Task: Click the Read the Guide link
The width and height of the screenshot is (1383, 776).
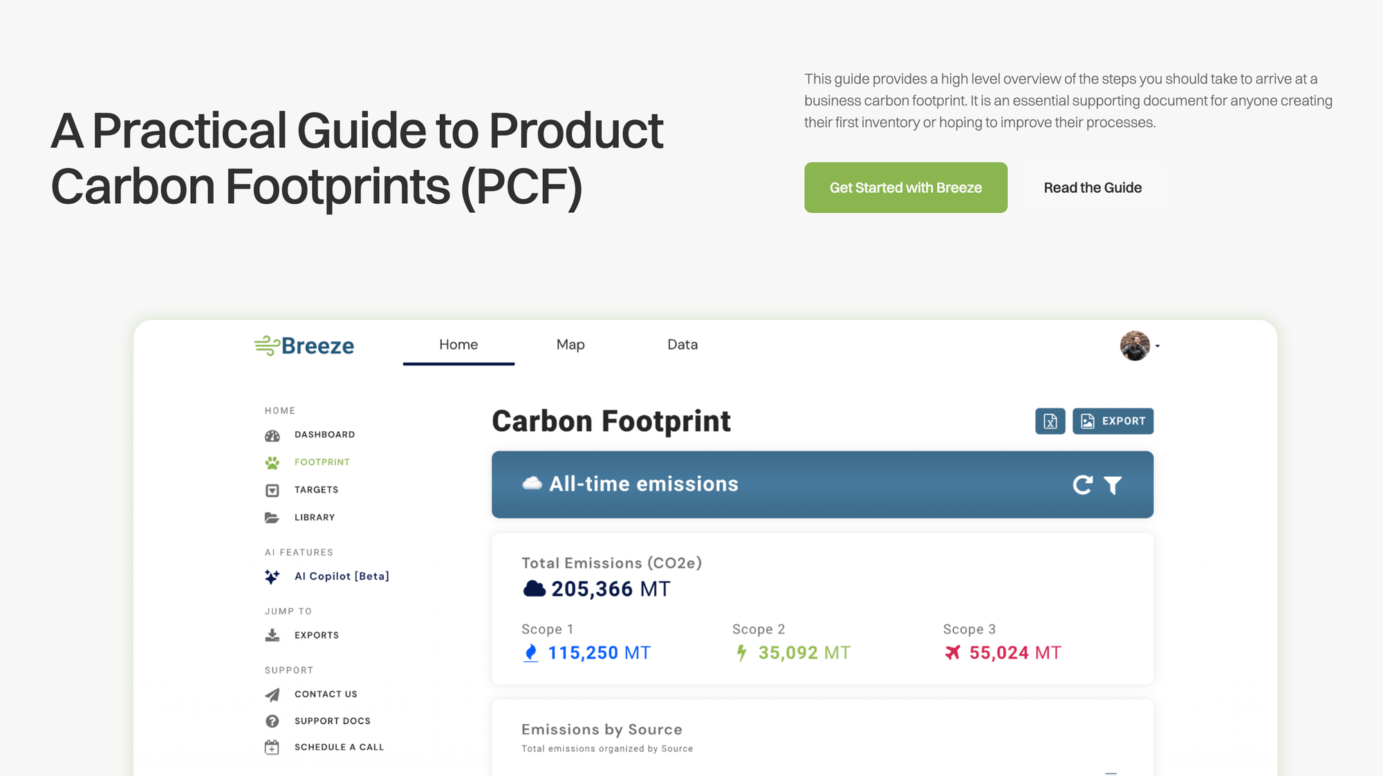Action: click(x=1093, y=187)
